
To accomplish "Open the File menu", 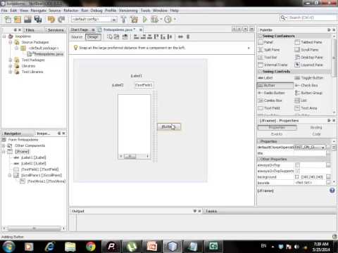I will click(4, 11).
